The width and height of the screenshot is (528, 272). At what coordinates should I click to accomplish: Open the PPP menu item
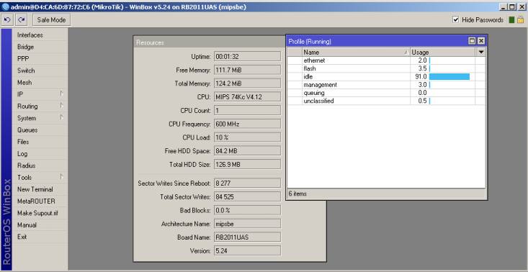coord(40,58)
